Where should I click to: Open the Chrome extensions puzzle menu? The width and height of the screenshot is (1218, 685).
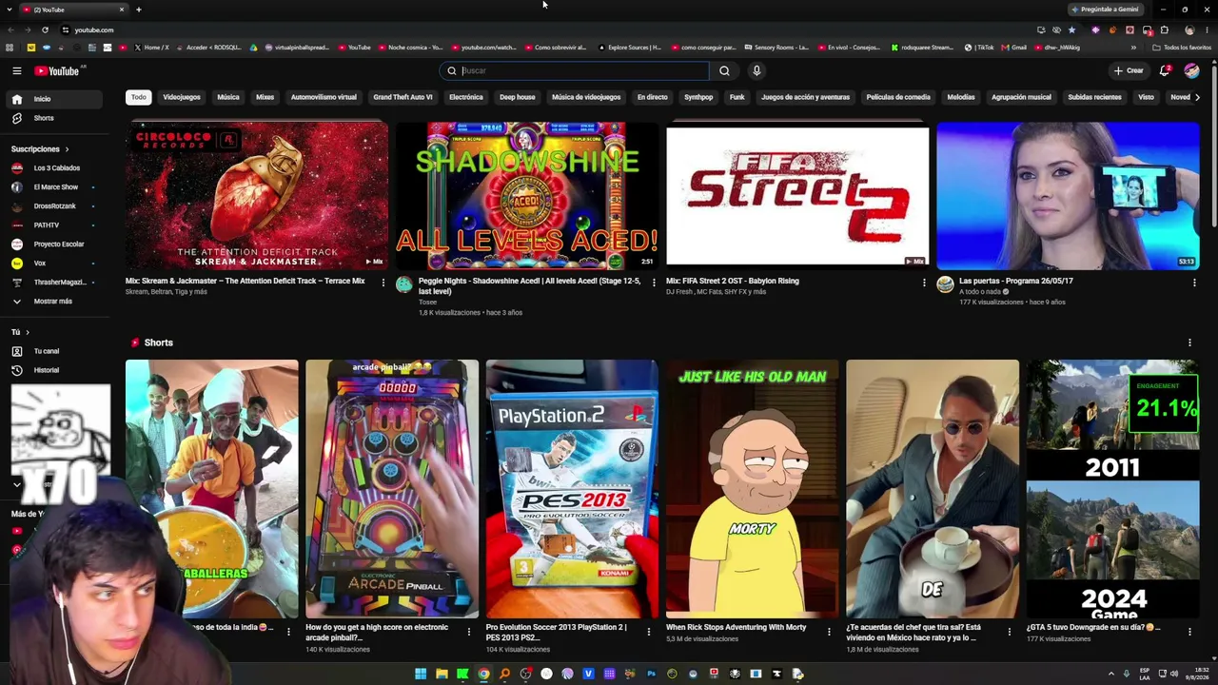1164,29
